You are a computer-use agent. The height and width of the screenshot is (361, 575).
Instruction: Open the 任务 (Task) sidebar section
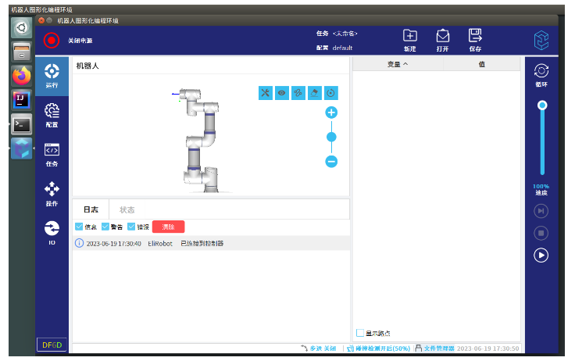(x=52, y=154)
